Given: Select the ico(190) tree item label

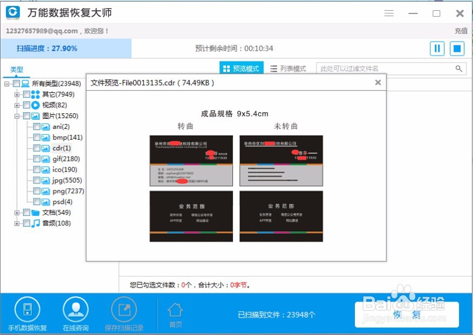Looking at the screenshot, I should click(65, 169).
